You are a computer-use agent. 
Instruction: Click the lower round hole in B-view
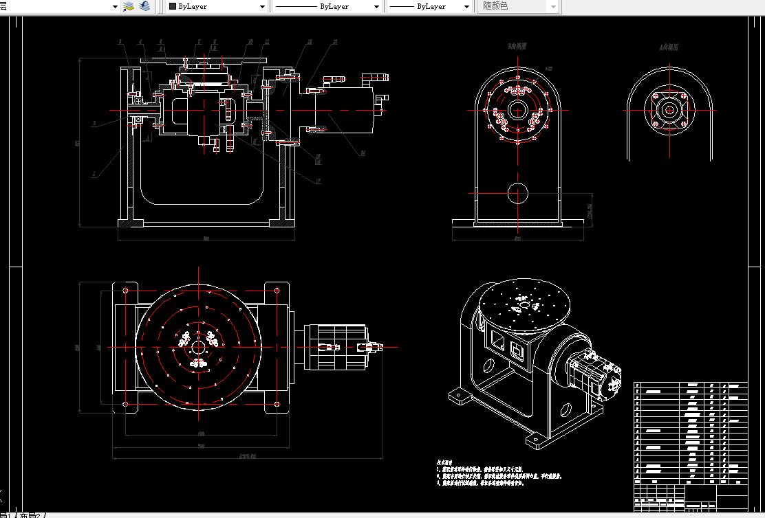click(517, 193)
